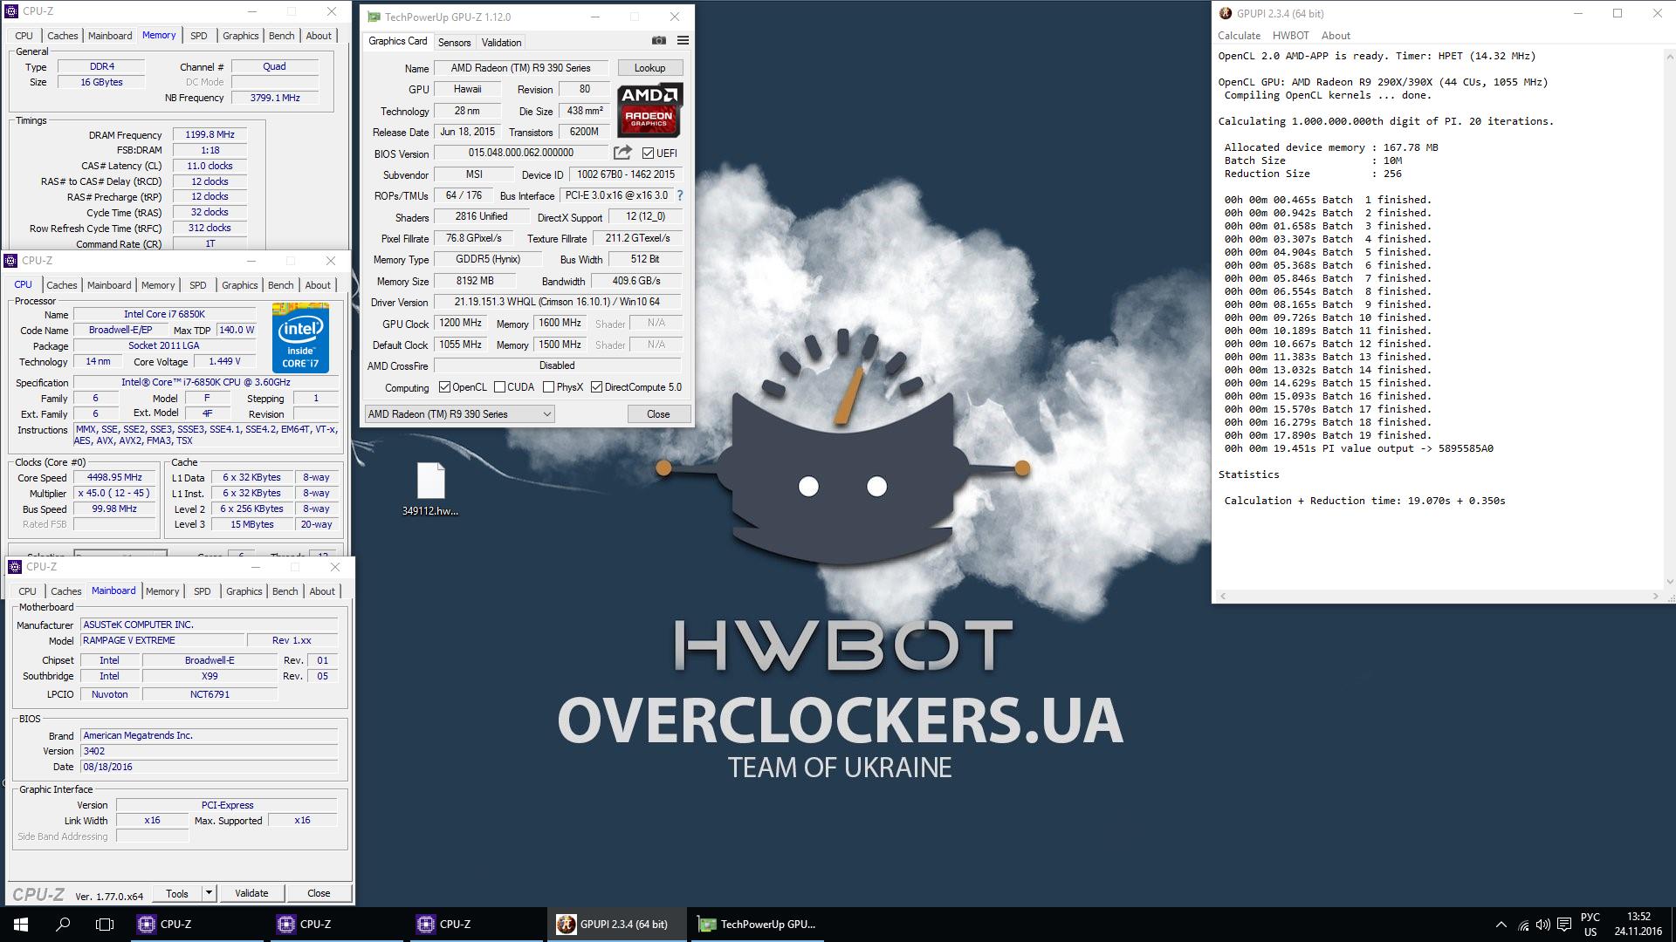Click the Intel Core i7 6850K name field
The image size is (1676, 942).
coord(164,314)
